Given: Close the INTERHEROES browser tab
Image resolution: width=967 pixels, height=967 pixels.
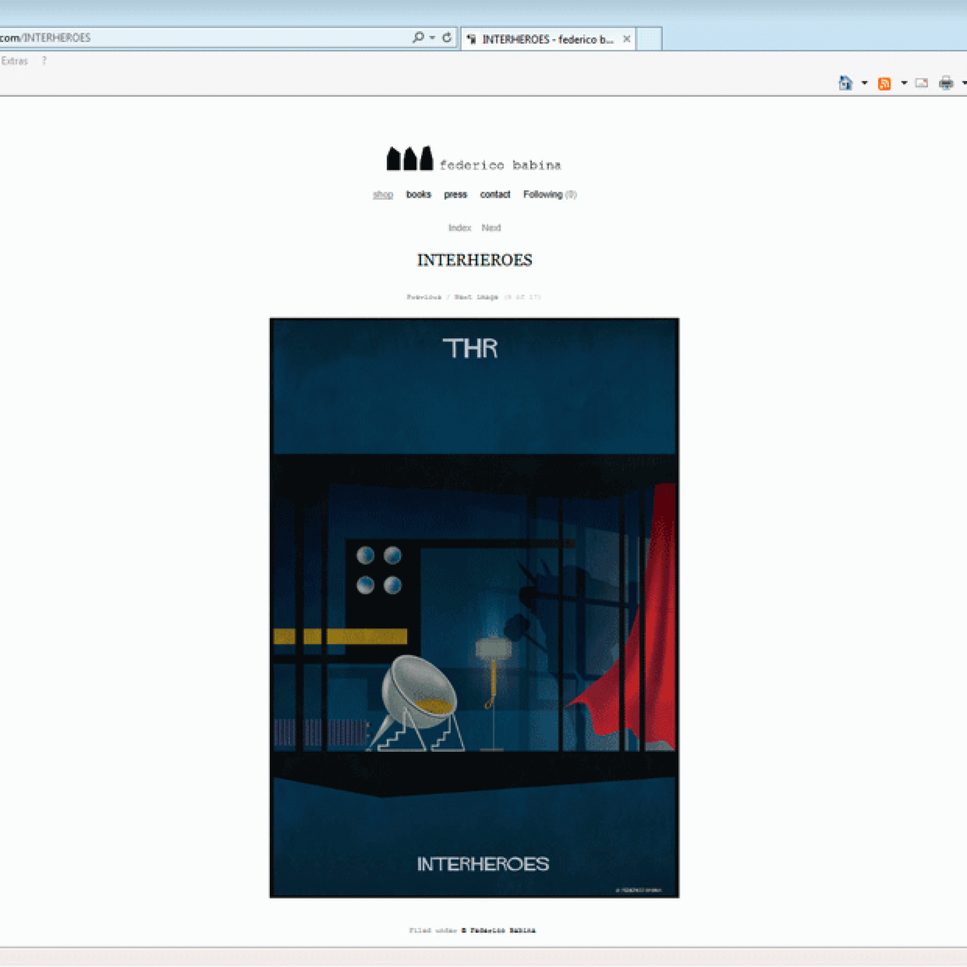Looking at the screenshot, I should [x=626, y=39].
